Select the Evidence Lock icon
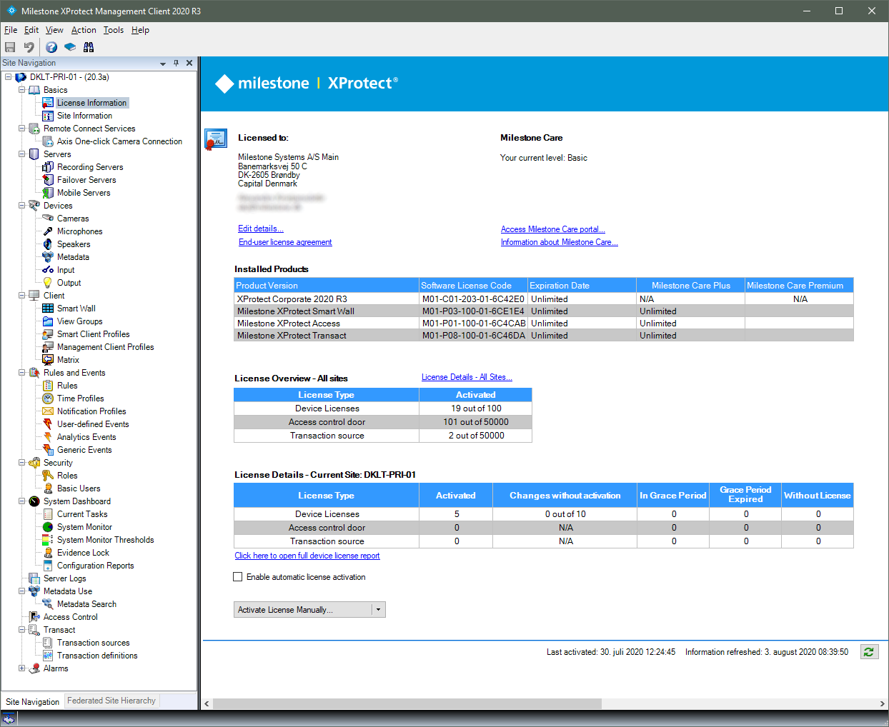Screen dimensions: 889x727 coord(48,553)
